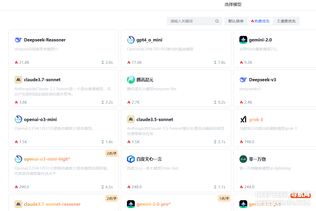Choose the Deepseek-Reasoner model title
This screenshot has width=316, height=211.
point(45,40)
